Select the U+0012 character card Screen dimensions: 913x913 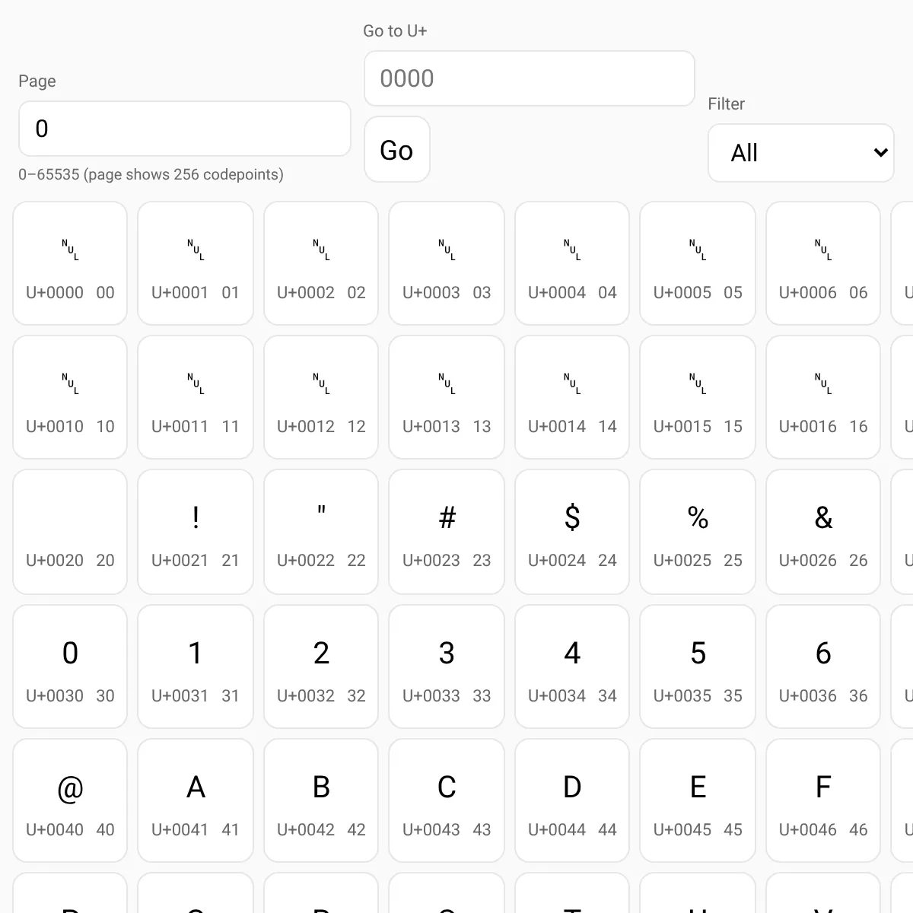[321, 397]
